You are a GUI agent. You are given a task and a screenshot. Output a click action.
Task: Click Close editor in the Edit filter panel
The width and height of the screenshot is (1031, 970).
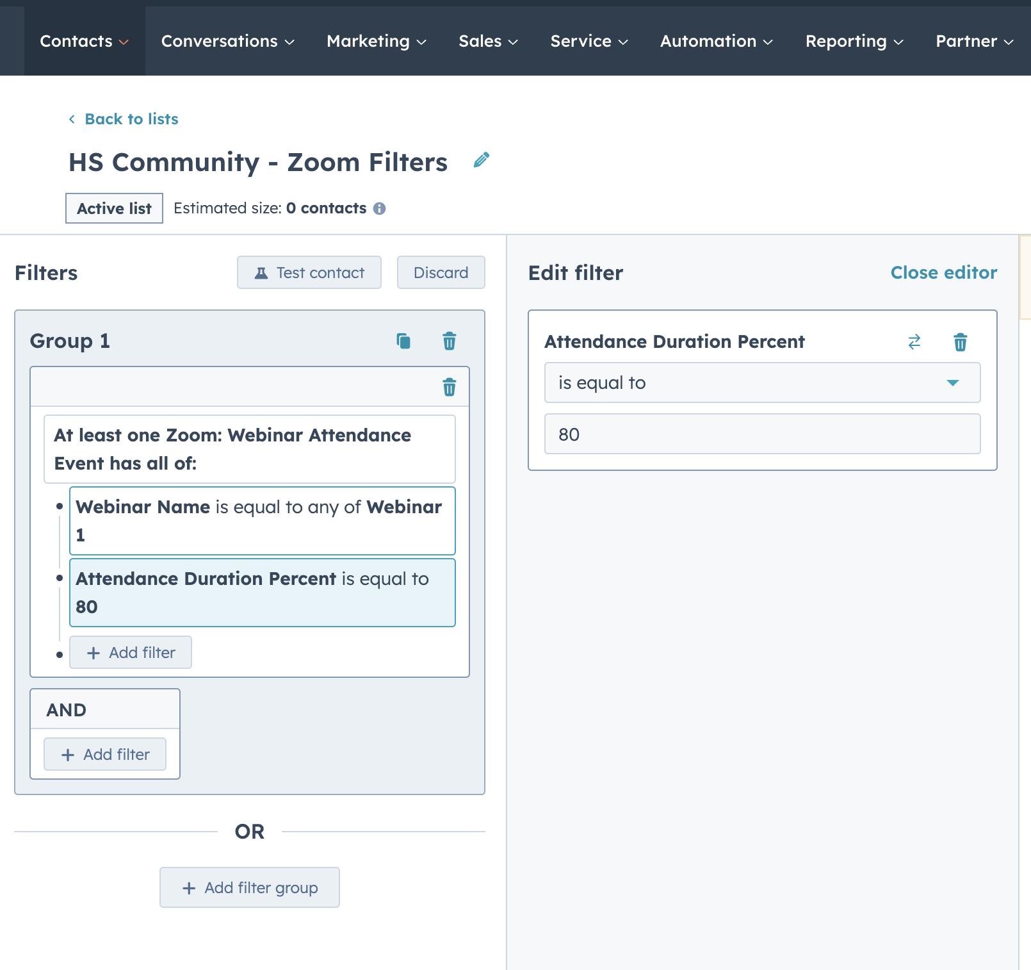click(x=943, y=272)
